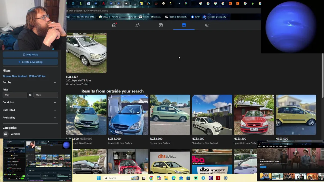Open the 'Facebook green party' bookmark
The image size is (324, 182).
[214, 17]
